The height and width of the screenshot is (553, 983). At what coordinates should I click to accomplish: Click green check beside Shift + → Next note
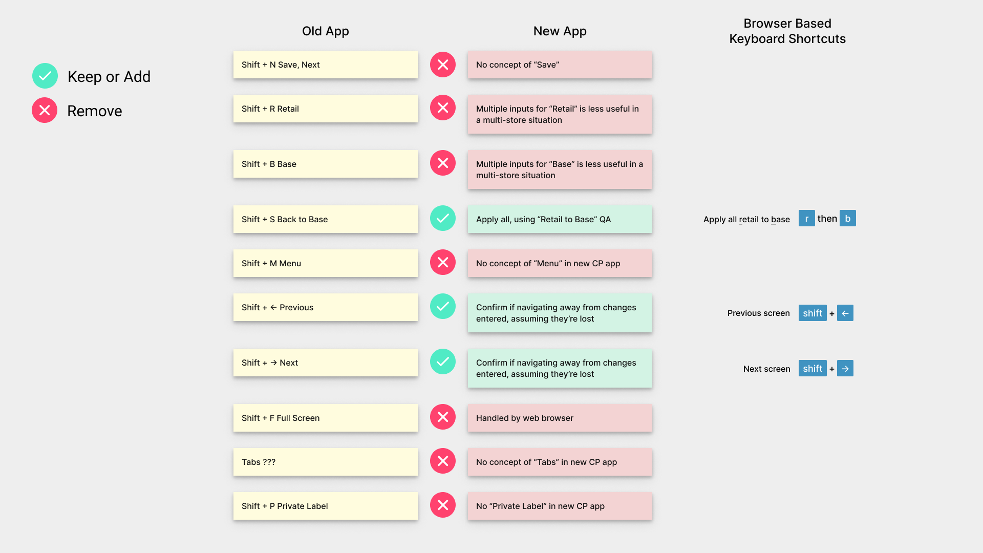pyautogui.click(x=443, y=362)
